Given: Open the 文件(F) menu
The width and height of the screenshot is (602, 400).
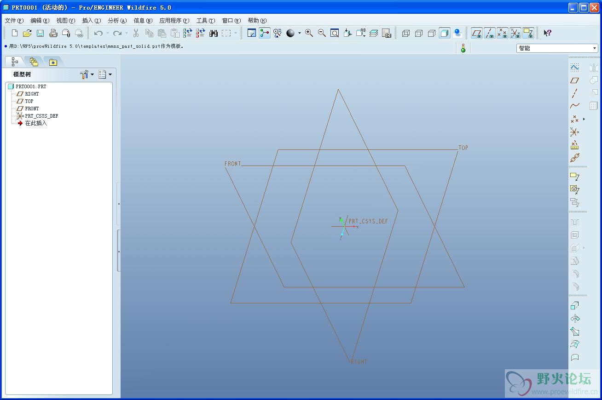Looking at the screenshot, I should click(x=14, y=21).
